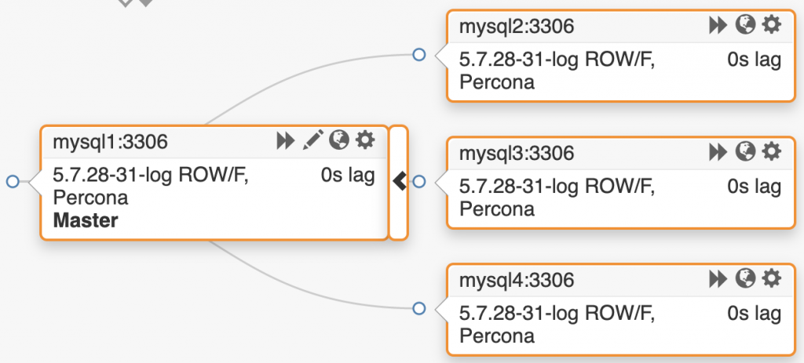Select the mysql3:3306 replica title
Screen dimensions: 804x363
point(516,152)
